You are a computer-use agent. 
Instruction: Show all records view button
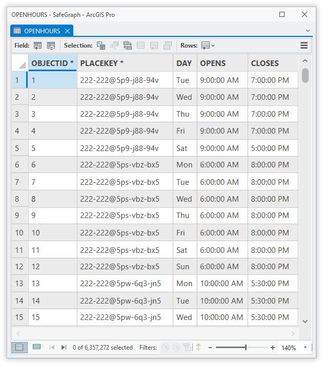19,348
